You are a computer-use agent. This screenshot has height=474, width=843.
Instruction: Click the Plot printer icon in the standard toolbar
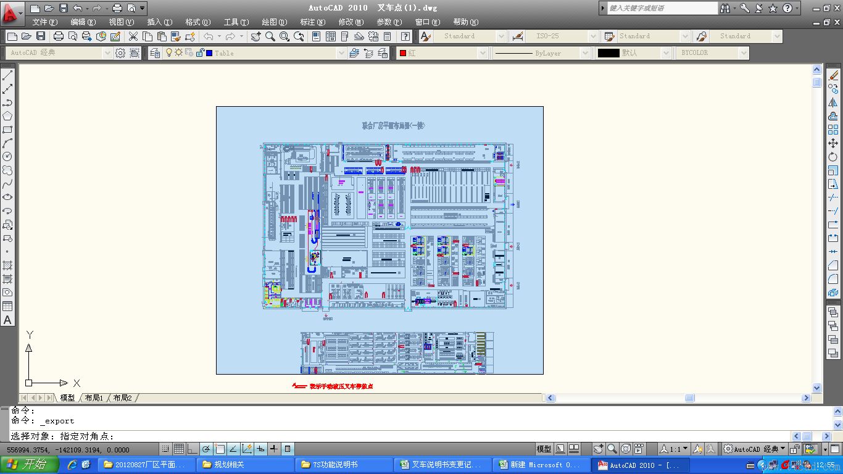(59, 36)
